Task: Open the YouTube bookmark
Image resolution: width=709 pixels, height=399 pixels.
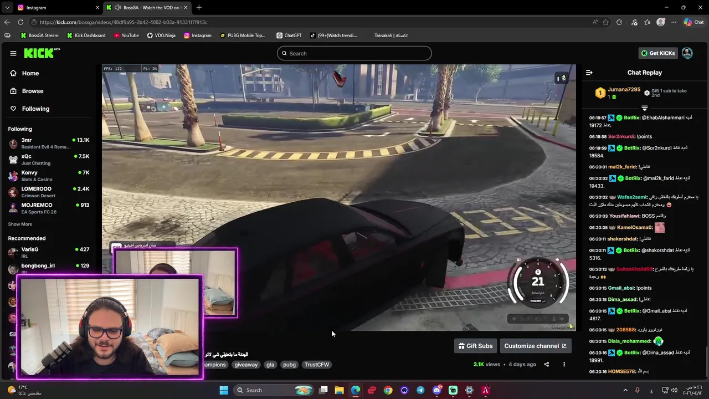Action: click(126, 35)
